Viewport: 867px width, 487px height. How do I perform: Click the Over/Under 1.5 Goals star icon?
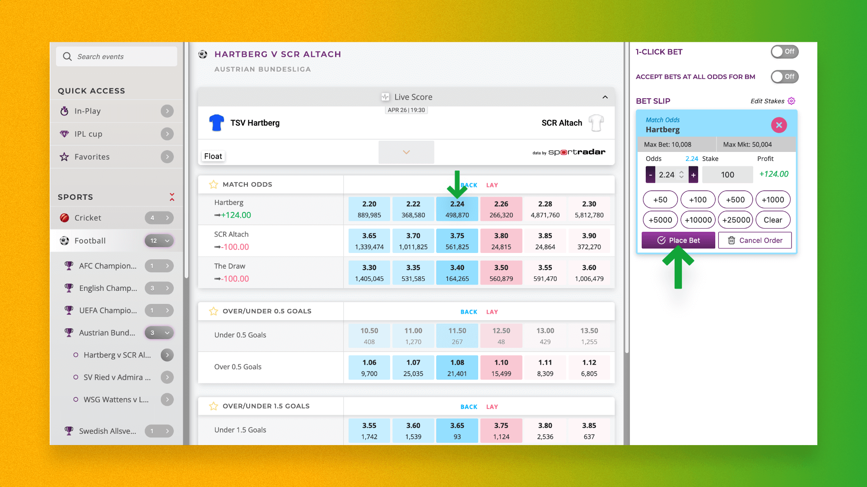(x=213, y=406)
